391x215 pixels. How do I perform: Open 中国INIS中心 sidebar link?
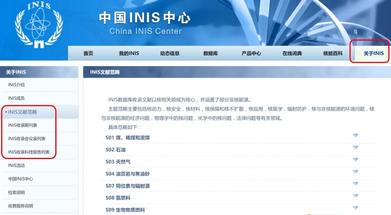coord(20,179)
